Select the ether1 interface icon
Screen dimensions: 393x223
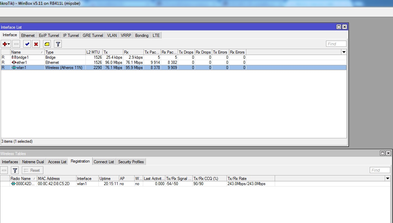click(14, 62)
